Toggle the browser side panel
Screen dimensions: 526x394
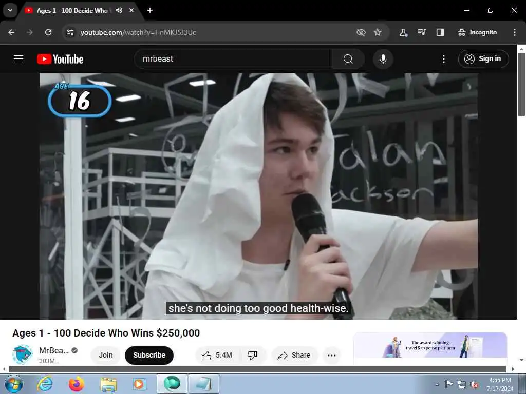click(x=440, y=32)
